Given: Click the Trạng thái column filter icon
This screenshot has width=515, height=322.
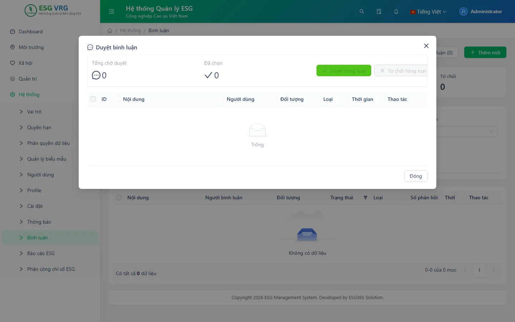Looking at the screenshot, I should (x=366, y=197).
